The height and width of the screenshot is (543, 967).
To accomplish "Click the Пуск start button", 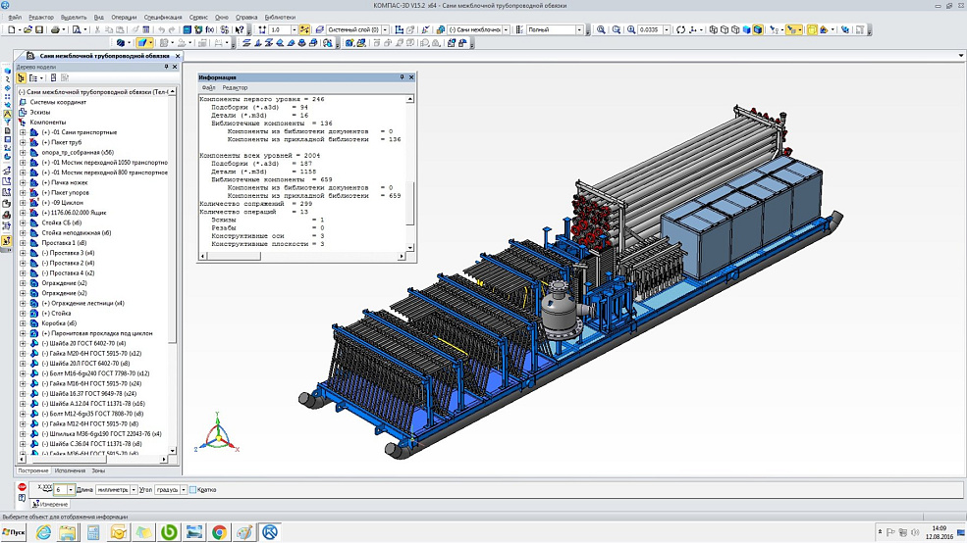I will 13,532.
